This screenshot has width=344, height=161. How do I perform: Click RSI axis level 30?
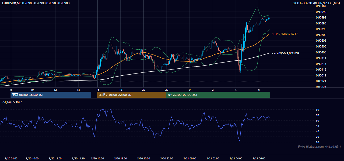317,137
